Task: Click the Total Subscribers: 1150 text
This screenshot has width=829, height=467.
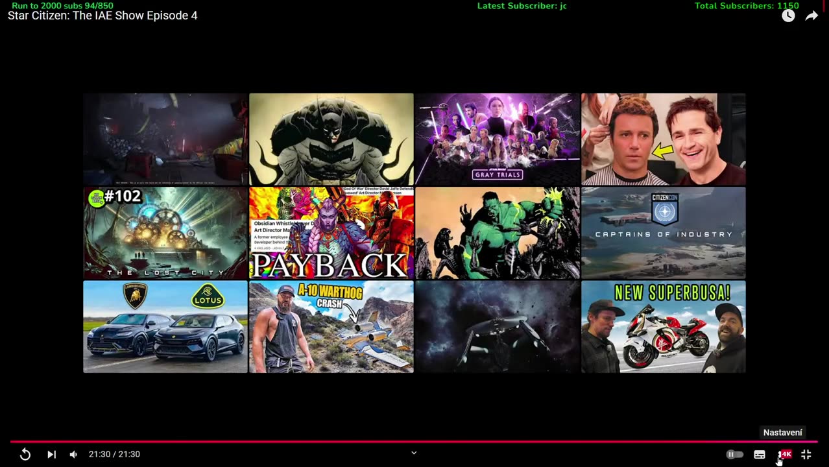Action: pos(747,6)
